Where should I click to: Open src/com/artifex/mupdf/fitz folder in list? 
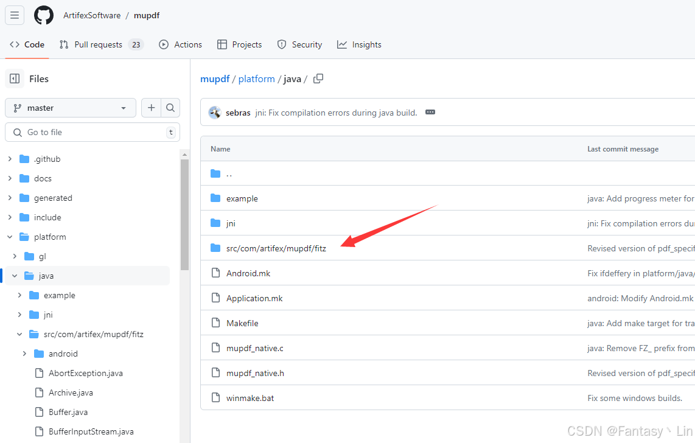(x=276, y=248)
